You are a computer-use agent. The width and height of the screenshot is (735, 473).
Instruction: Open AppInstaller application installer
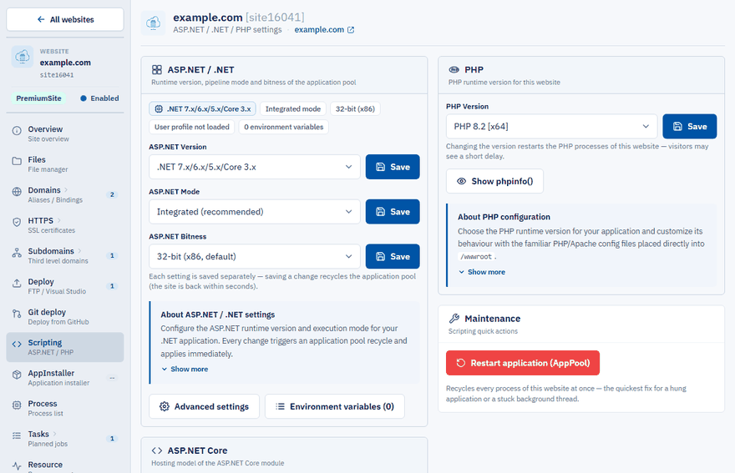pyautogui.click(x=65, y=377)
